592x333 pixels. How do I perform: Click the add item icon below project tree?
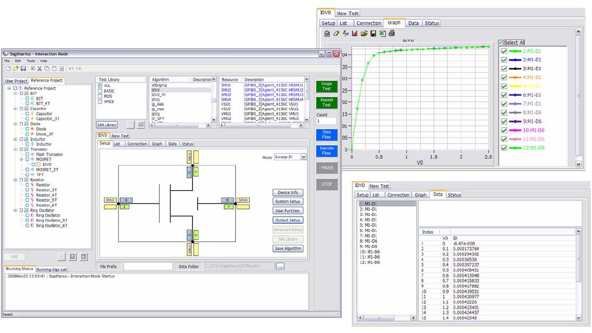tap(61, 257)
